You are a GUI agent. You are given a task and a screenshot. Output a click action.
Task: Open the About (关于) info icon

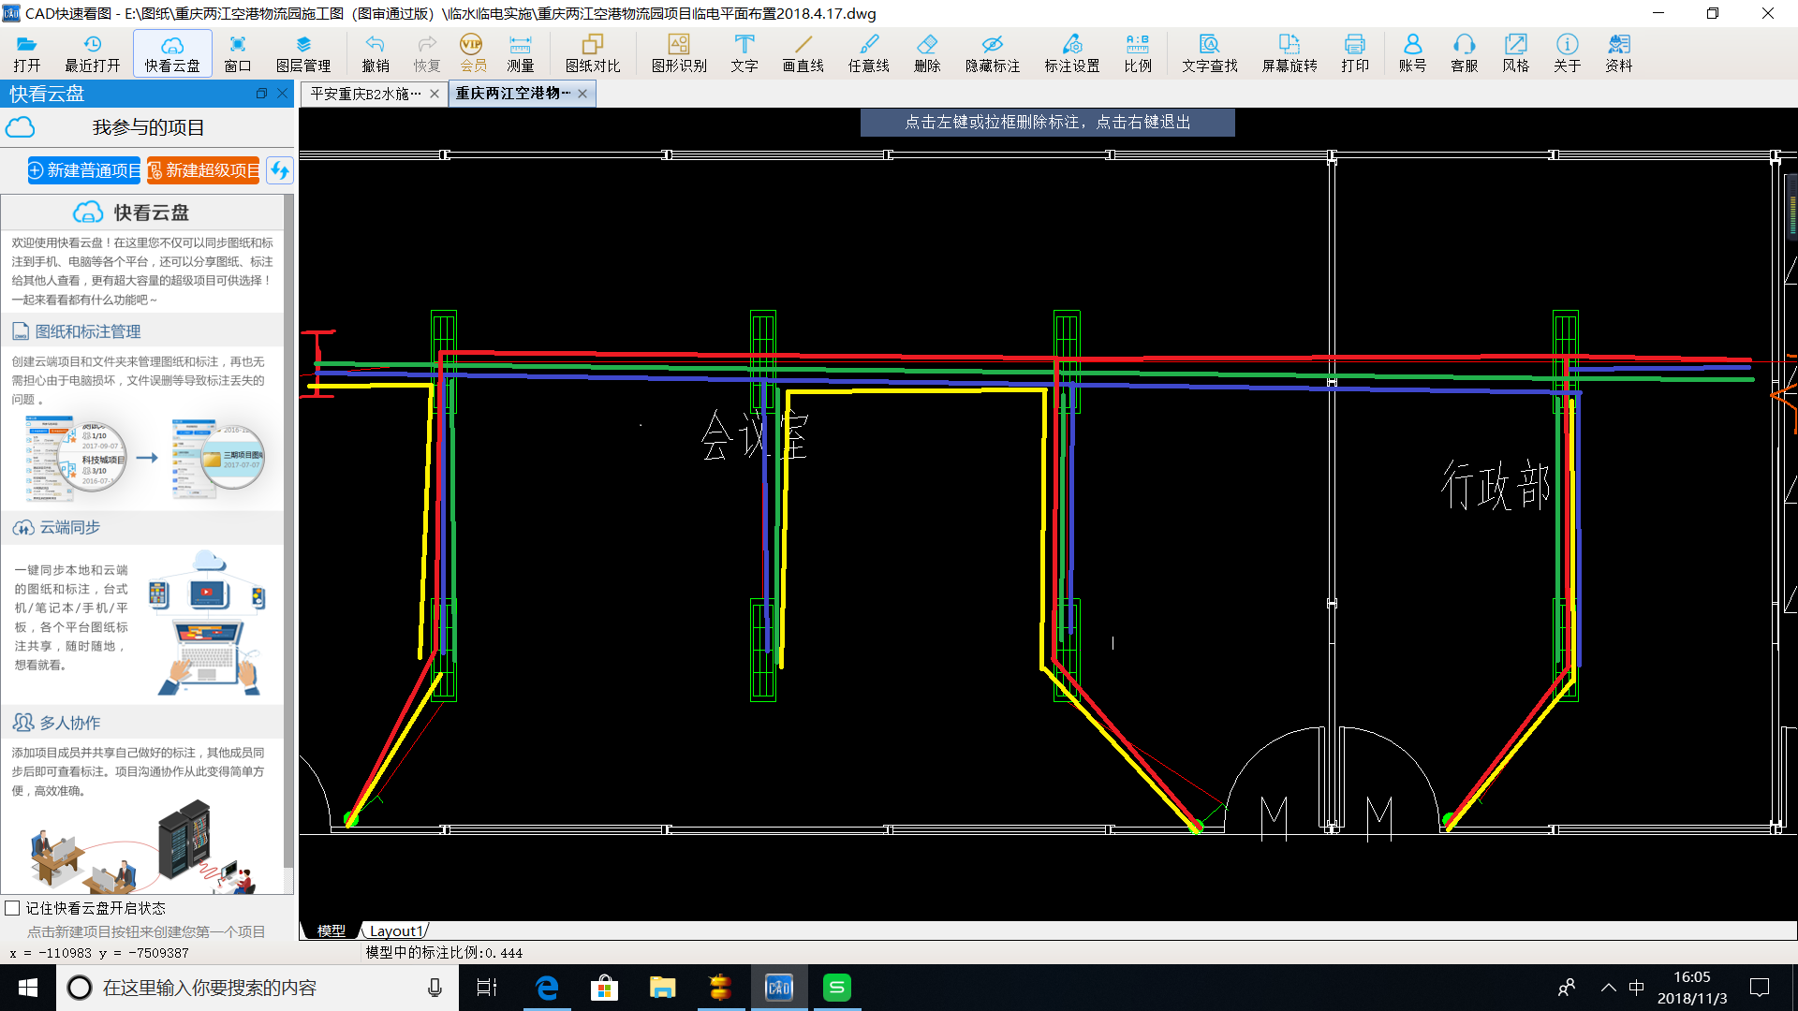point(1567,53)
